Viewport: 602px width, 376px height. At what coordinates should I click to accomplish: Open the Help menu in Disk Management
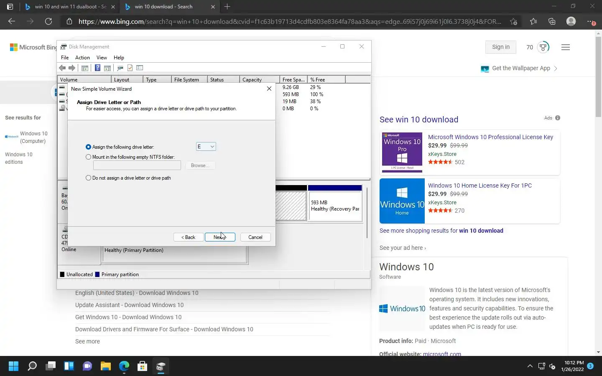(119, 58)
